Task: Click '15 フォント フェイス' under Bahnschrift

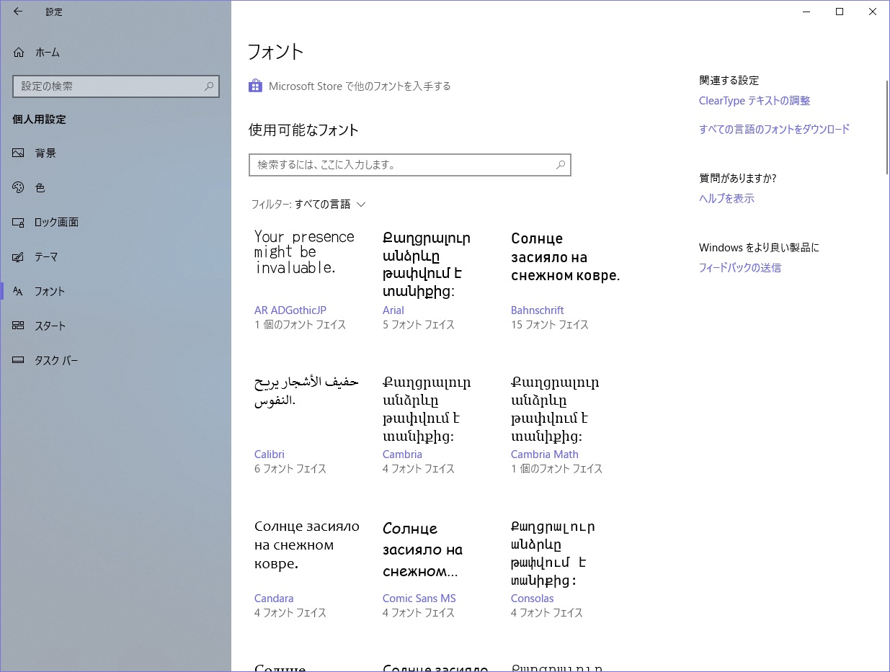Action: click(550, 325)
